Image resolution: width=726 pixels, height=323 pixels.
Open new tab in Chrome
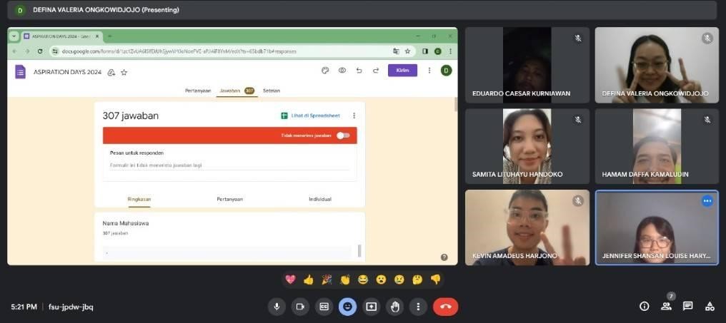(110, 36)
